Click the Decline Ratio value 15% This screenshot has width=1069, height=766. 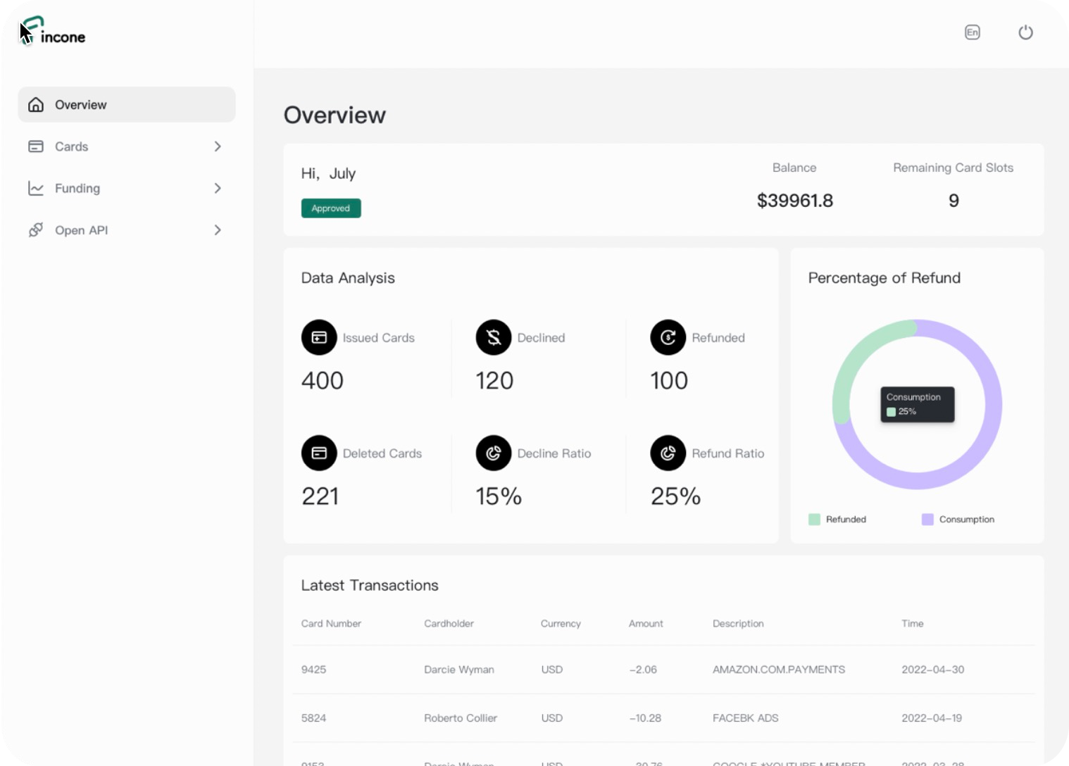coord(499,496)
